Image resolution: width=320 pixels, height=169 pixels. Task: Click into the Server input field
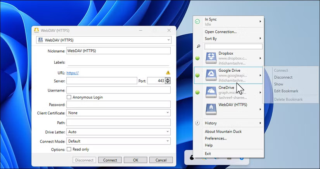(102, 81)
